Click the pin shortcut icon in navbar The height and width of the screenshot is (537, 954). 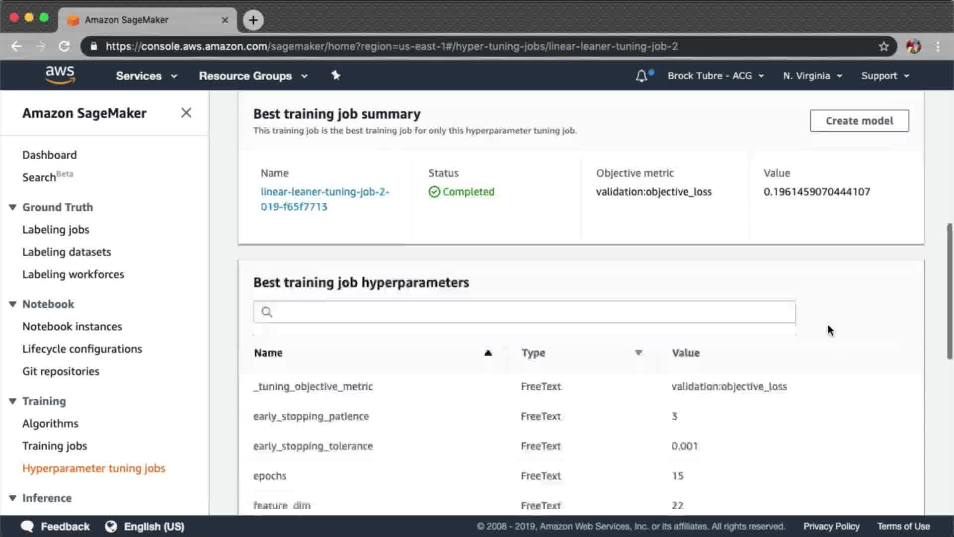(x=336, y=75)
